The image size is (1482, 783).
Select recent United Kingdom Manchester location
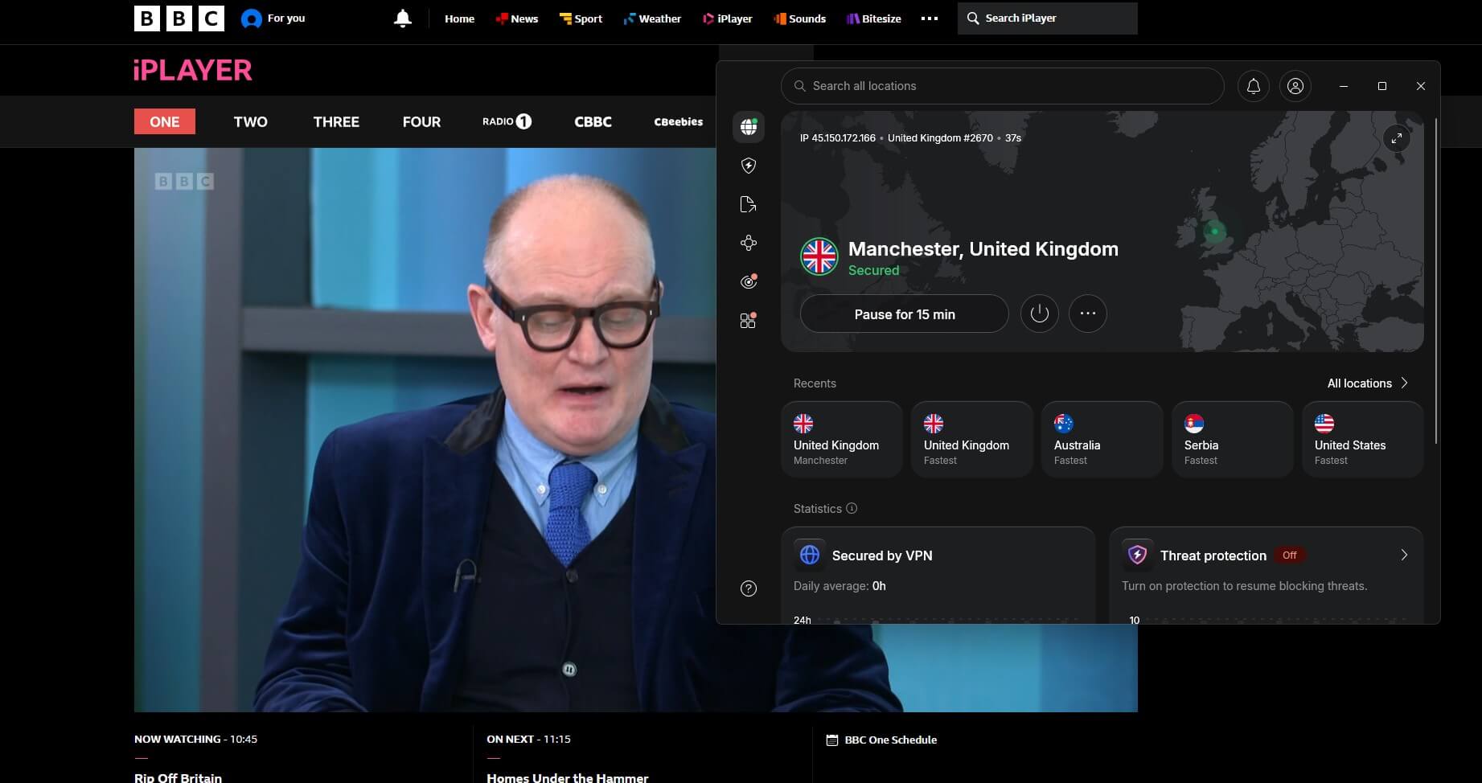click(x=842, y=440)
